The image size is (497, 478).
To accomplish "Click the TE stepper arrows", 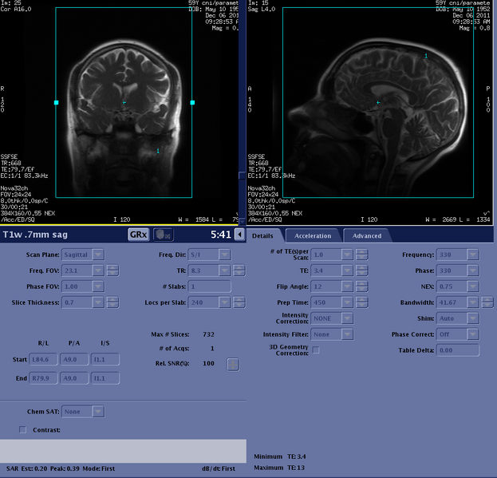I will pyautogui.click(x=361, y=271).
